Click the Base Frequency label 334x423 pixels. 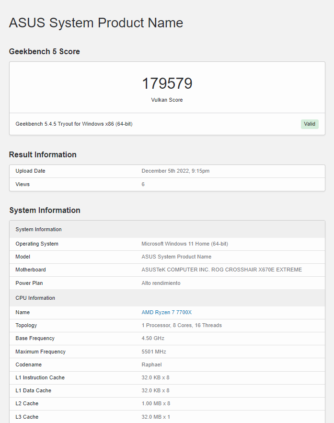tap(35, 338)
